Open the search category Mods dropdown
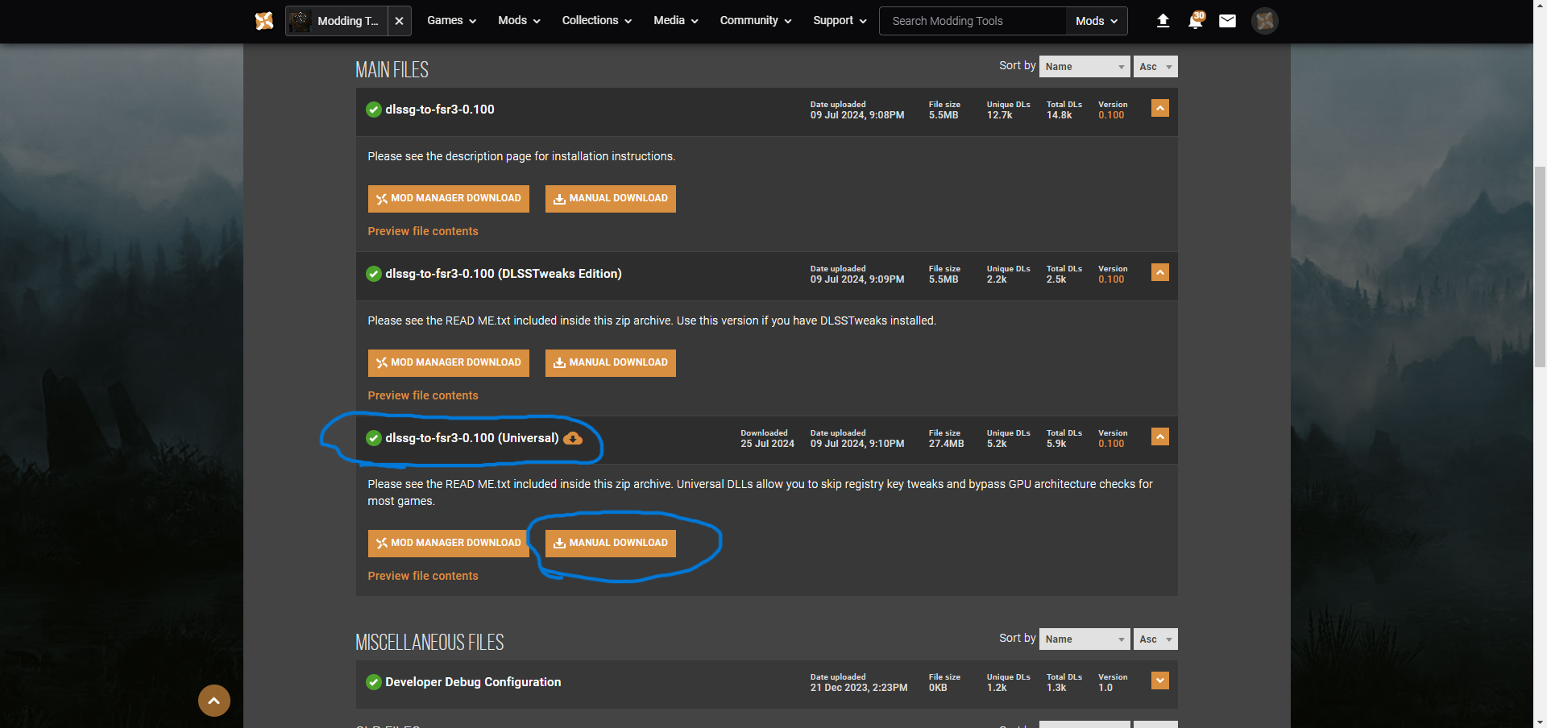 tap(1097, 21)
